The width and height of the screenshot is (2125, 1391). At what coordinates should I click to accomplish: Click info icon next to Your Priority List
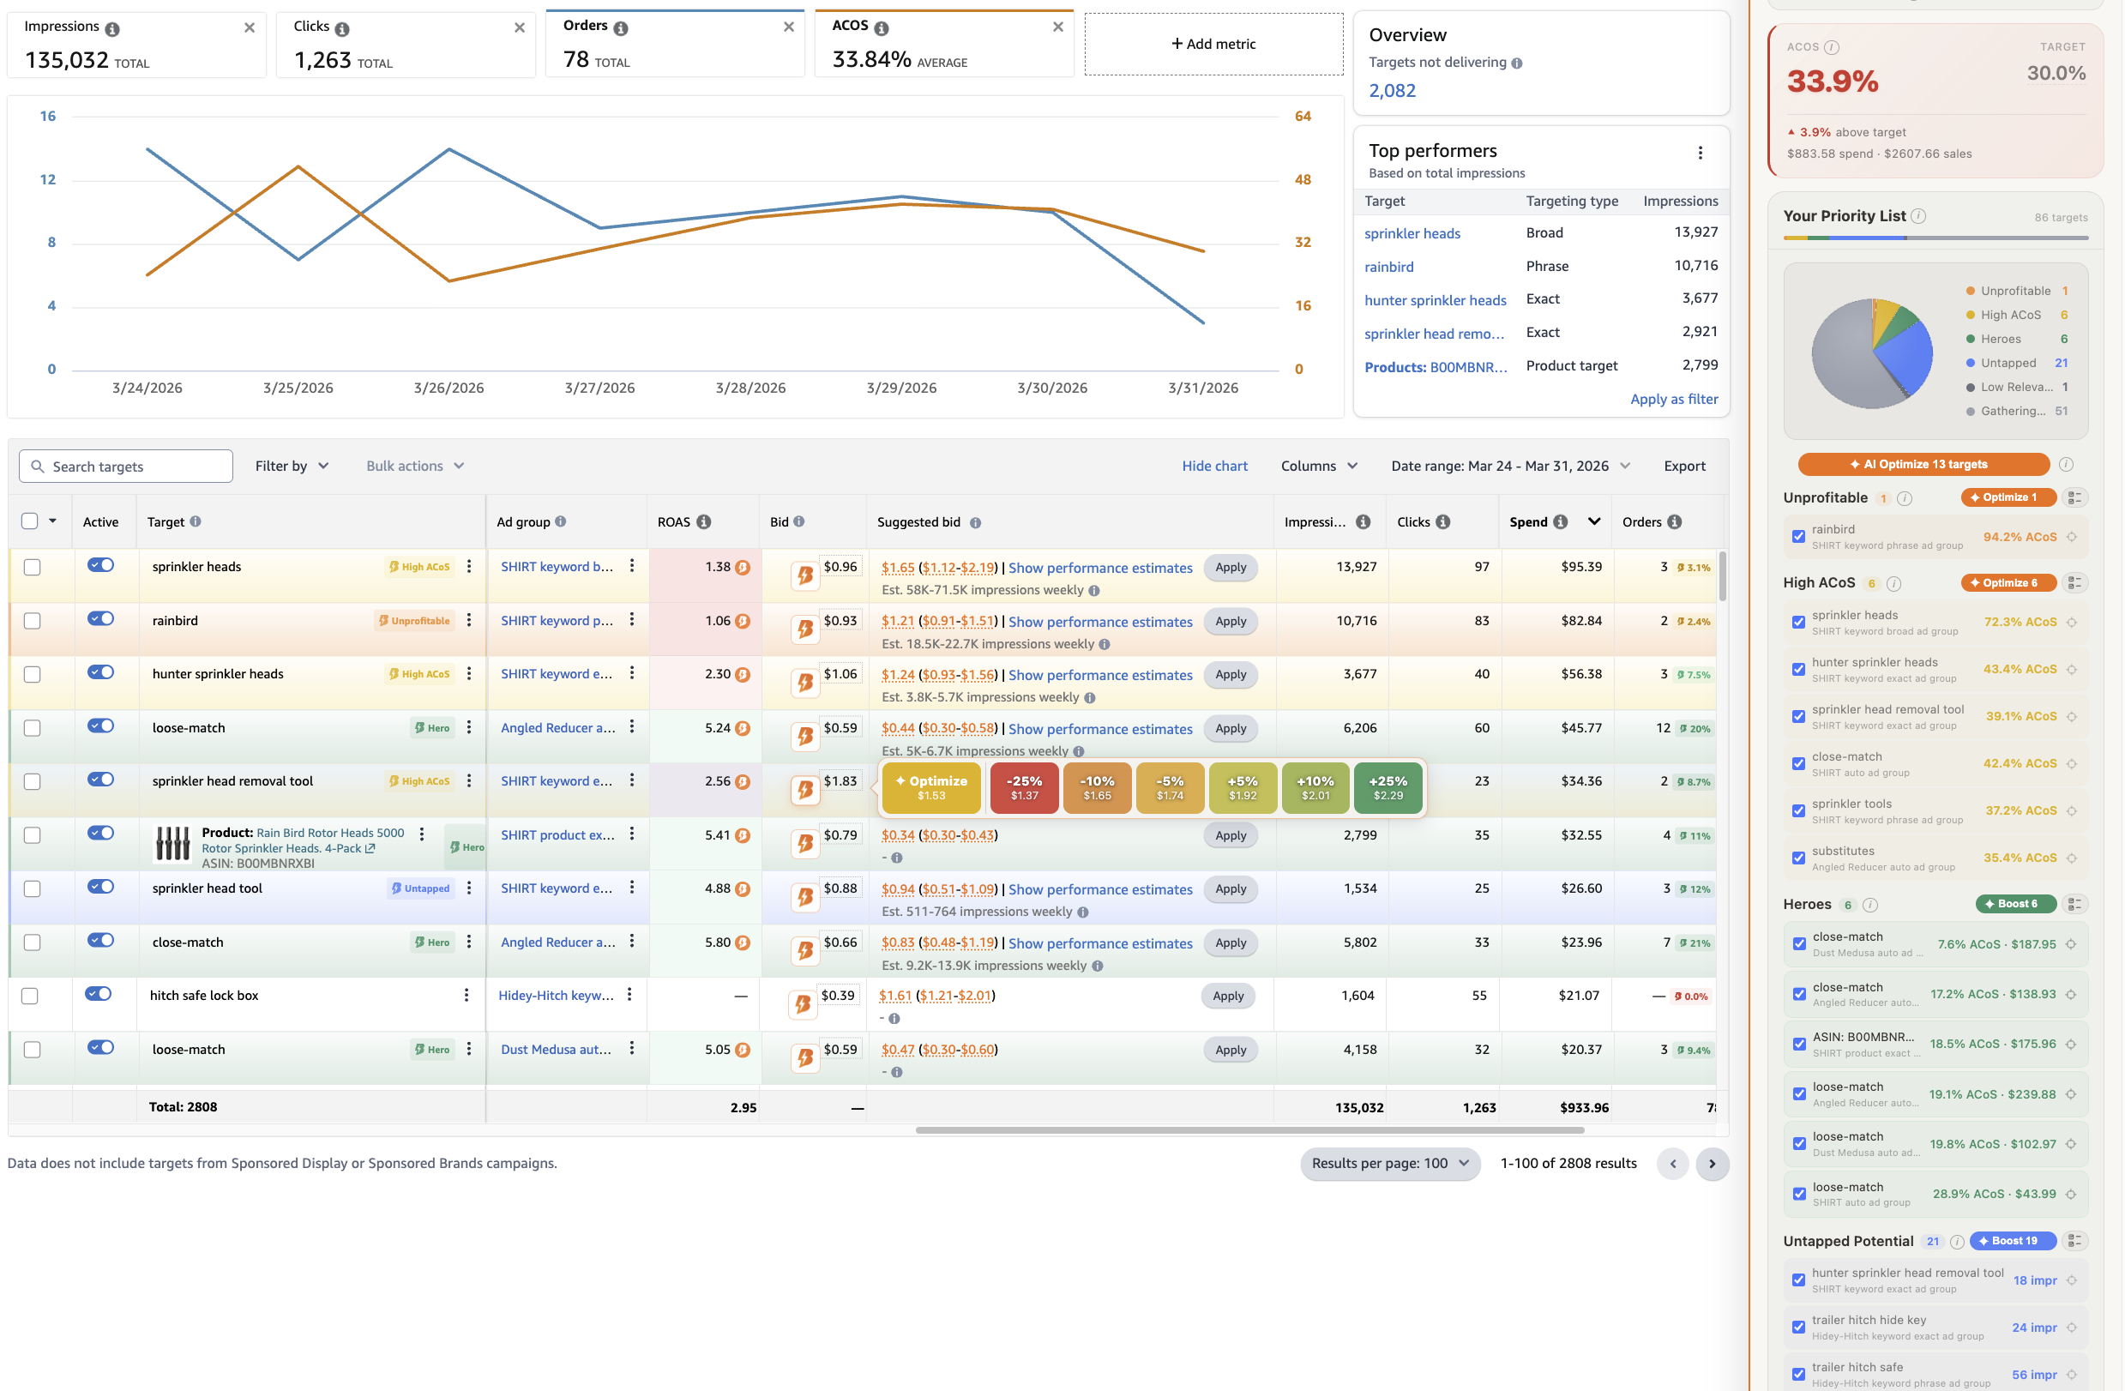(1918, 216)
